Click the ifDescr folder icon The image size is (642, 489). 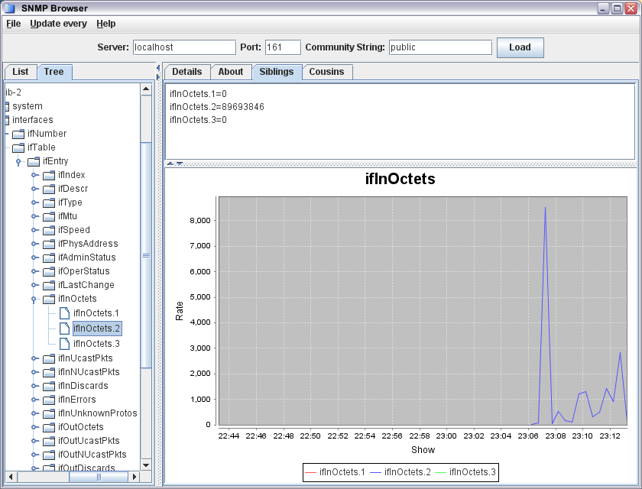49,189
